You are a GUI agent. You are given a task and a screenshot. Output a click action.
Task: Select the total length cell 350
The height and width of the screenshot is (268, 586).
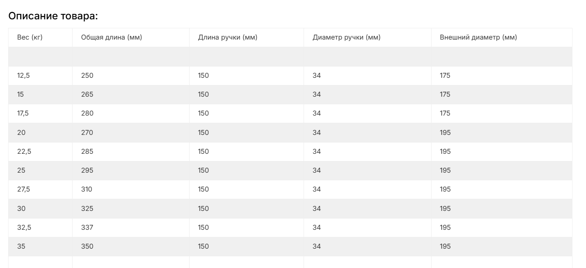point(87,246)
